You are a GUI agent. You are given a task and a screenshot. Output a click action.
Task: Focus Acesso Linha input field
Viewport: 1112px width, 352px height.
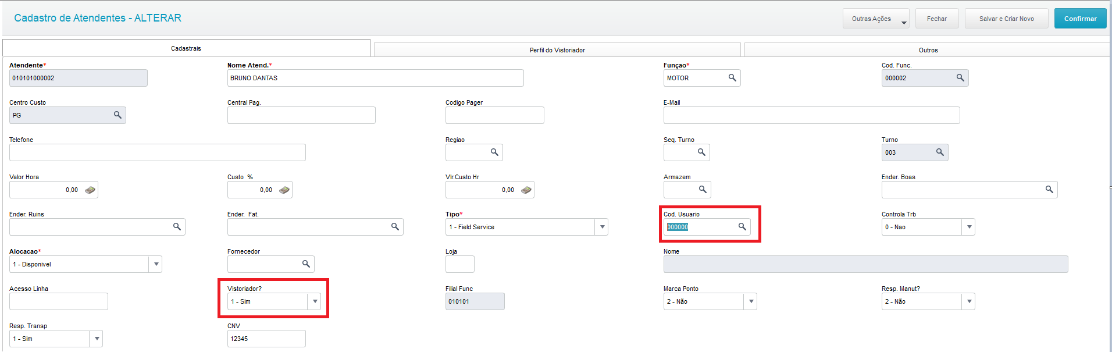coord(59,301)
